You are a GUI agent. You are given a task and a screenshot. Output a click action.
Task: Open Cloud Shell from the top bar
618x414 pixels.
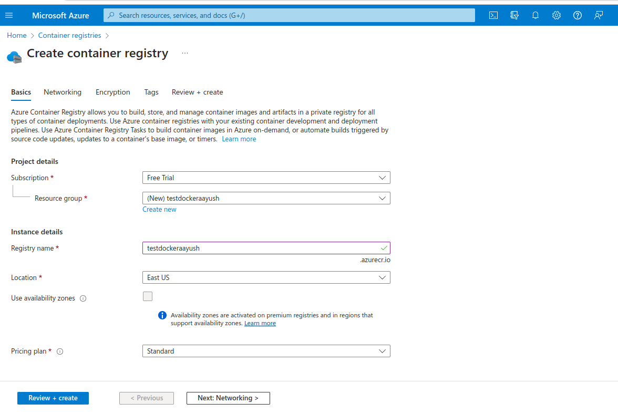(493, 15)
